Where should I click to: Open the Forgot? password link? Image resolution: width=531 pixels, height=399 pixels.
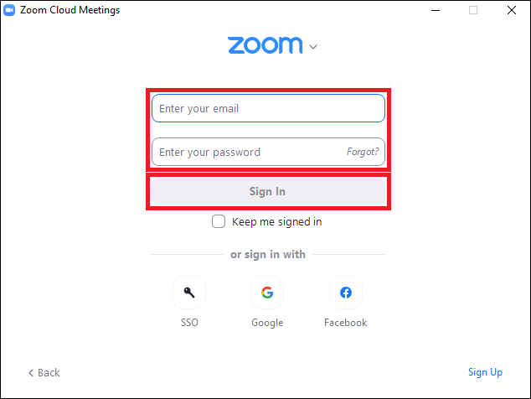[363, 153]
